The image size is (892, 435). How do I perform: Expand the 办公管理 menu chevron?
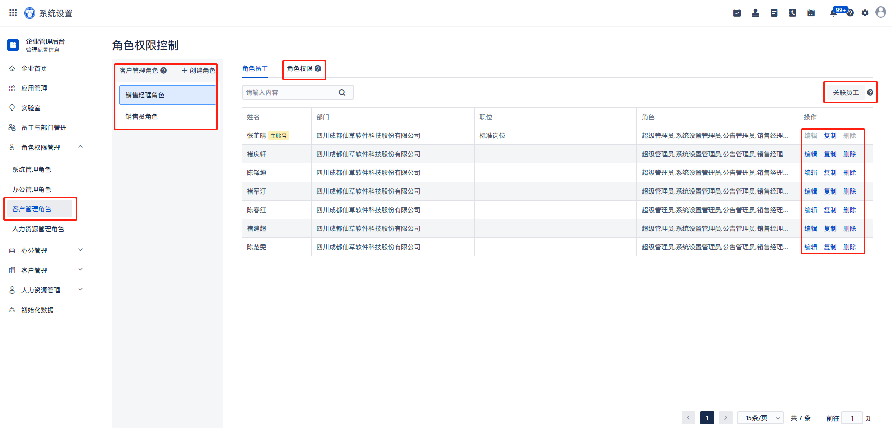[80, 250]
